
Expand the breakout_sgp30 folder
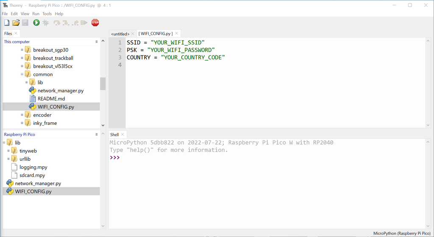pos(22,50)
